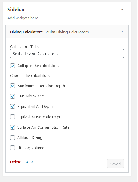Uncheck Best Nitrox Mix
Screen dimensions: 138x182
(13, 96)
